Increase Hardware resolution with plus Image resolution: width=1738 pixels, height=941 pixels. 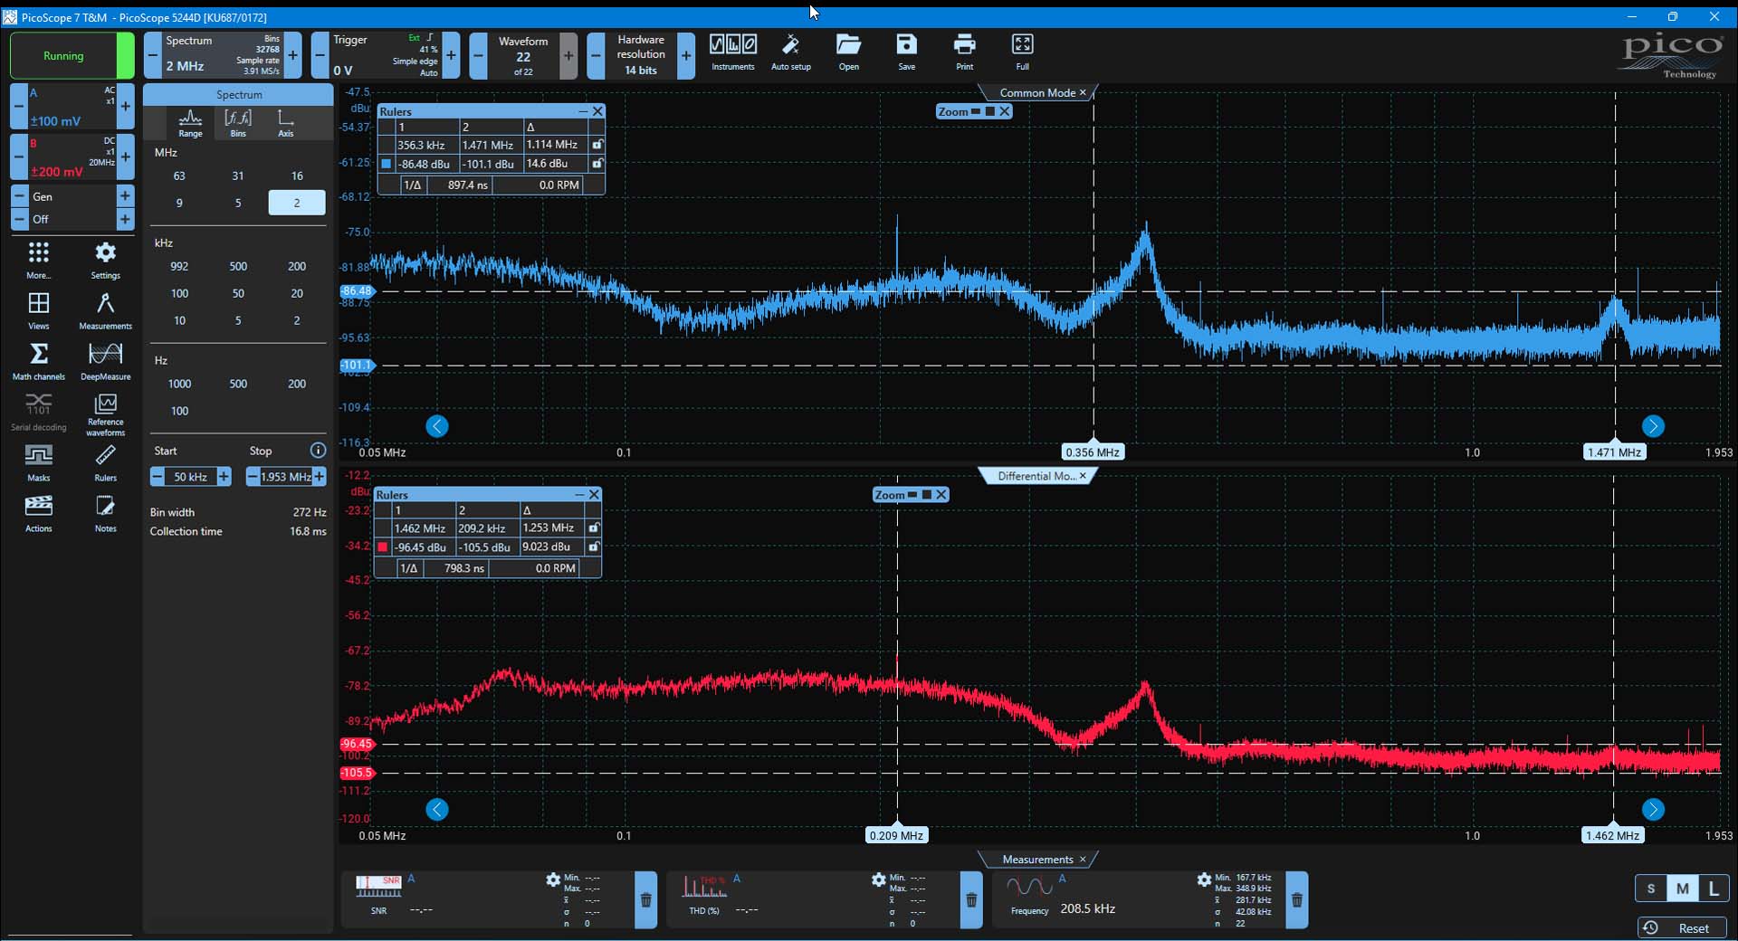(686, 56)
